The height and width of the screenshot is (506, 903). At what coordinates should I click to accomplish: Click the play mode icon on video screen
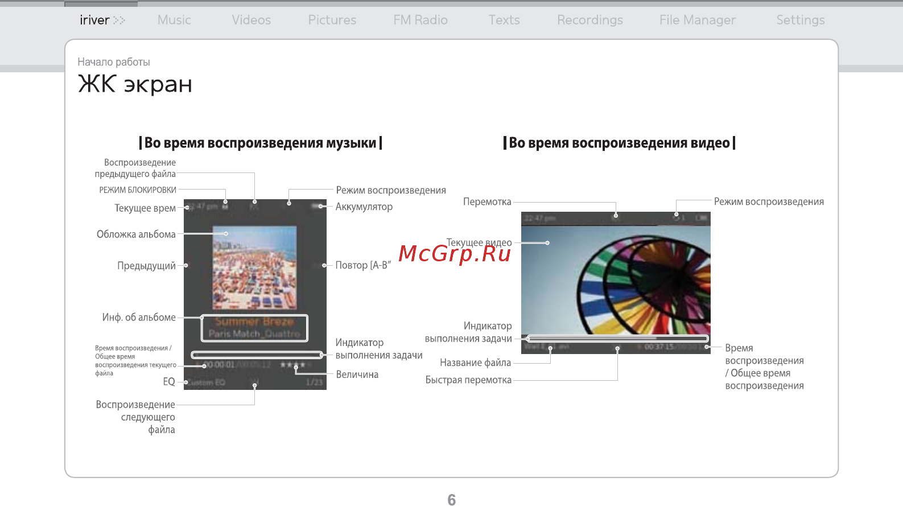(x=678, y=217)
